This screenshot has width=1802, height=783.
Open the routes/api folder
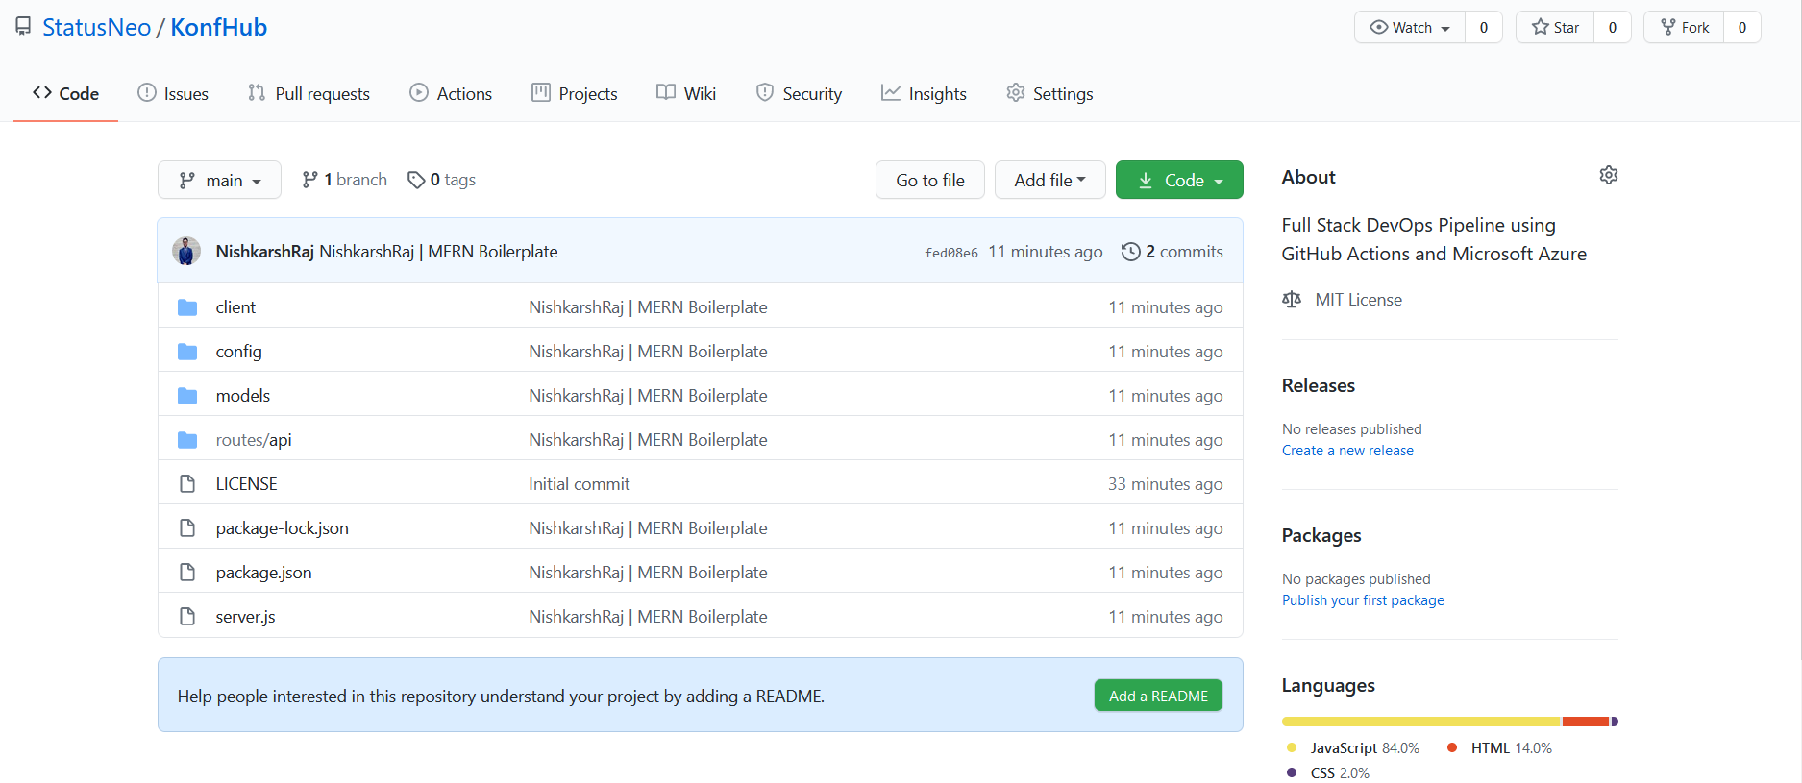pyautogui.click(x=254, y=440)
